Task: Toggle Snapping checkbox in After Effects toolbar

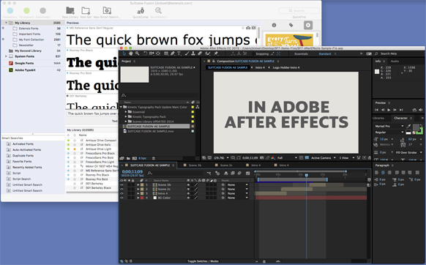Action: coord(253,54)
